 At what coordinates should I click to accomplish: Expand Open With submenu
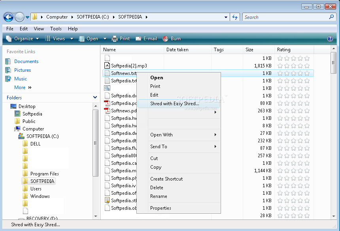click(x=179, y=135)
